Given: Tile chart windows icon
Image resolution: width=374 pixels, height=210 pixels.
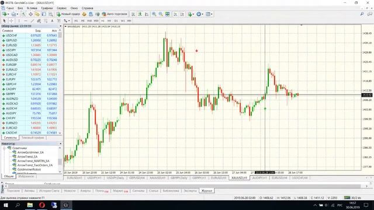Looking at the screenshot, I should pyautogui.click(x=168, y=14).
